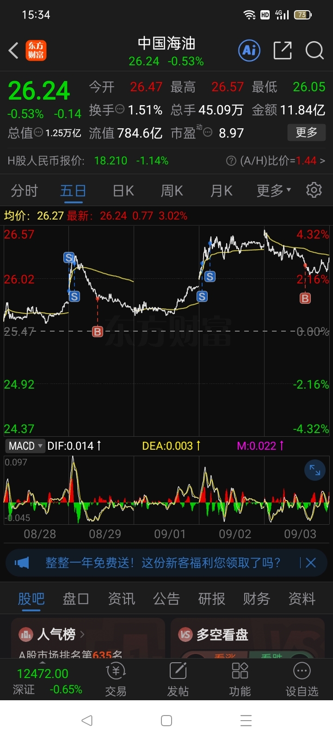Image resolution: width=333 pixels, height=741 pixels.
Task: Tap the 09/02 date label
Action: (x=235, y=534)
